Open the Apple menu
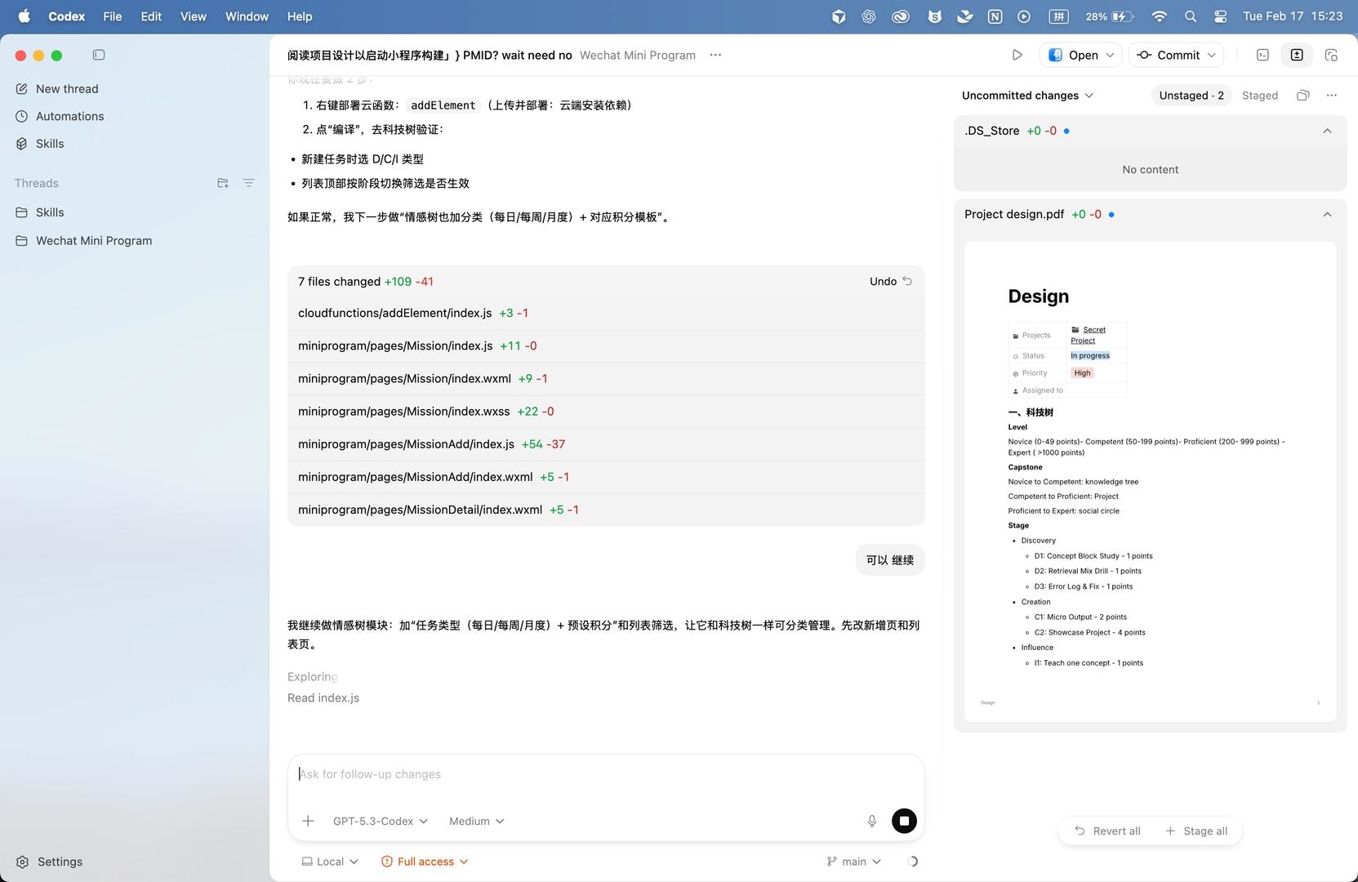1358x882 pixels. 24,16
